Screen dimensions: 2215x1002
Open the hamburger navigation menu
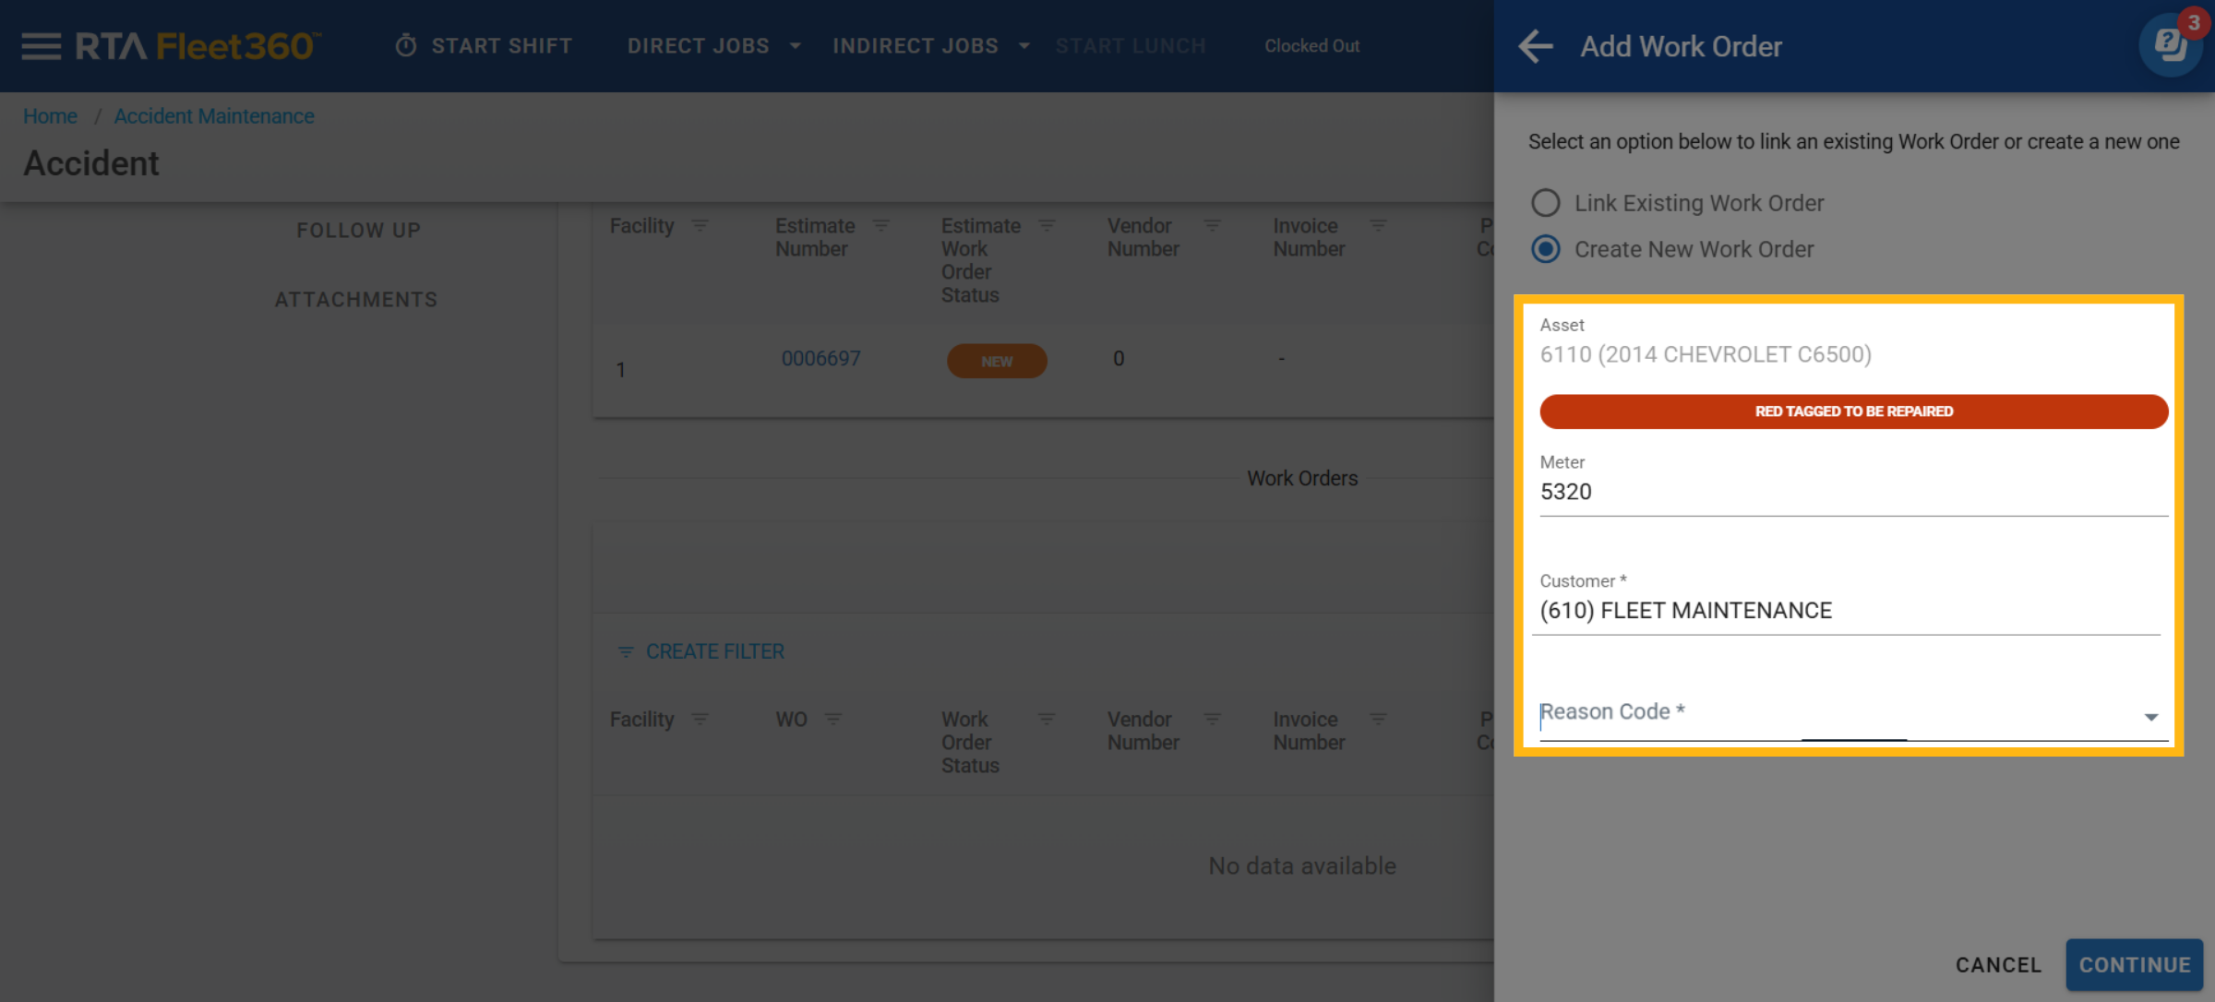[x=41, y=46]
